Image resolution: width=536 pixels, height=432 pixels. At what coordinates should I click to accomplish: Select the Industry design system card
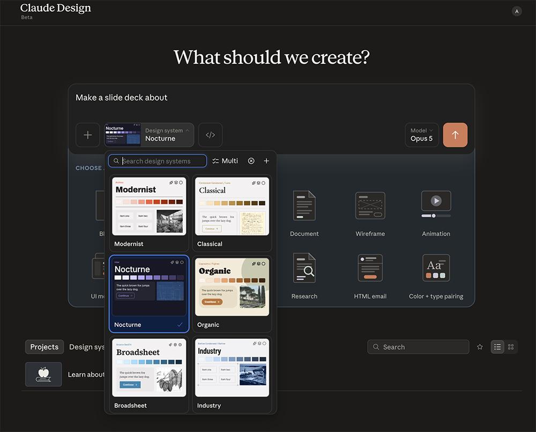[232, 374]
